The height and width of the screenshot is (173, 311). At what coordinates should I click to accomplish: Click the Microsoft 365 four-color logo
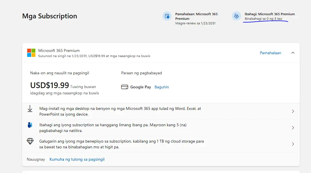click(31, 53)
